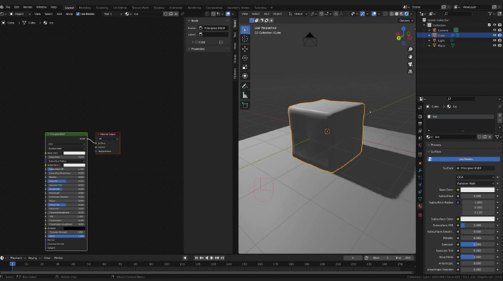Screen dimensions: 503x281
Task: Click the navigation gizmo Z axis
Action: pos(403,29)
